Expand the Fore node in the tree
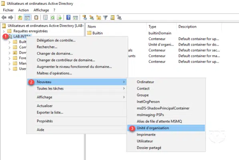Screen dimensions: 239x160 [10, 58]
